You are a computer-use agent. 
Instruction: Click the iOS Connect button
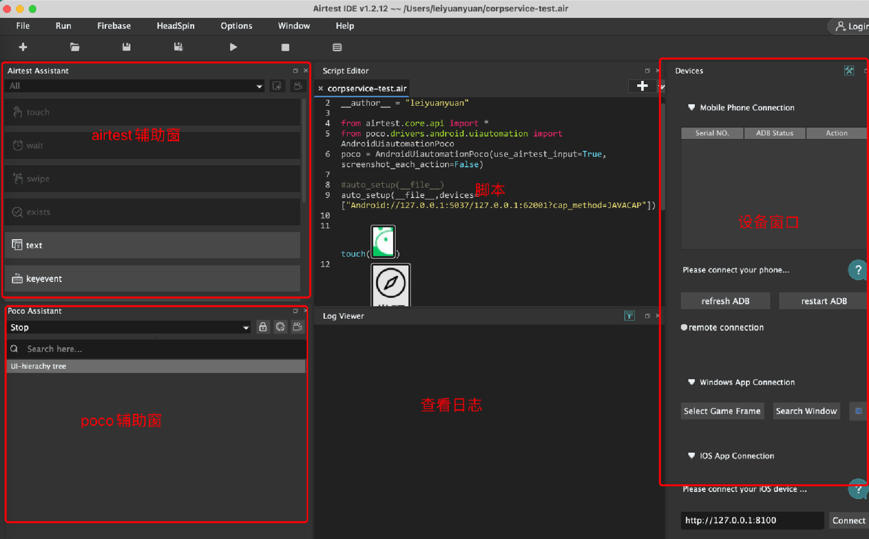point(849,520)
